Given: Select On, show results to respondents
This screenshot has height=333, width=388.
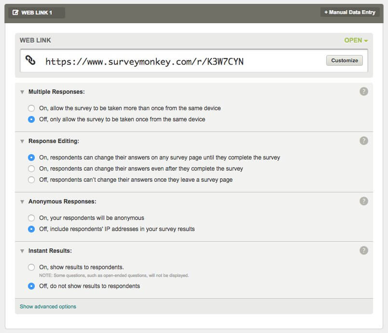Looking at the screenshot, I should [x=31, y=267].
